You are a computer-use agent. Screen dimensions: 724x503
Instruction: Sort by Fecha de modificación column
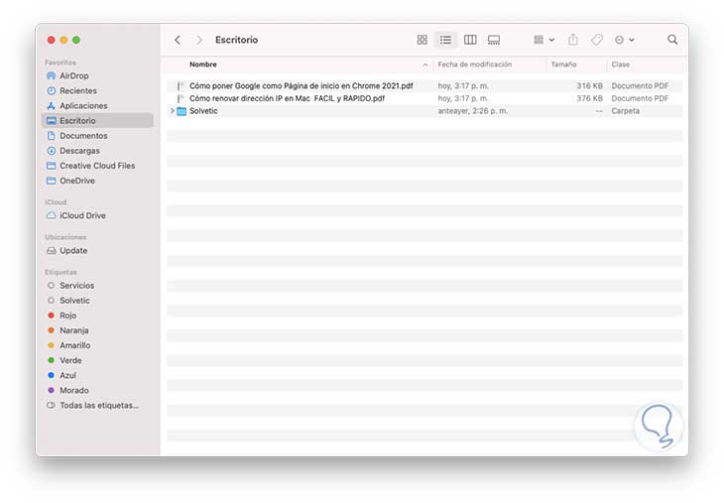tap(475, 64)
